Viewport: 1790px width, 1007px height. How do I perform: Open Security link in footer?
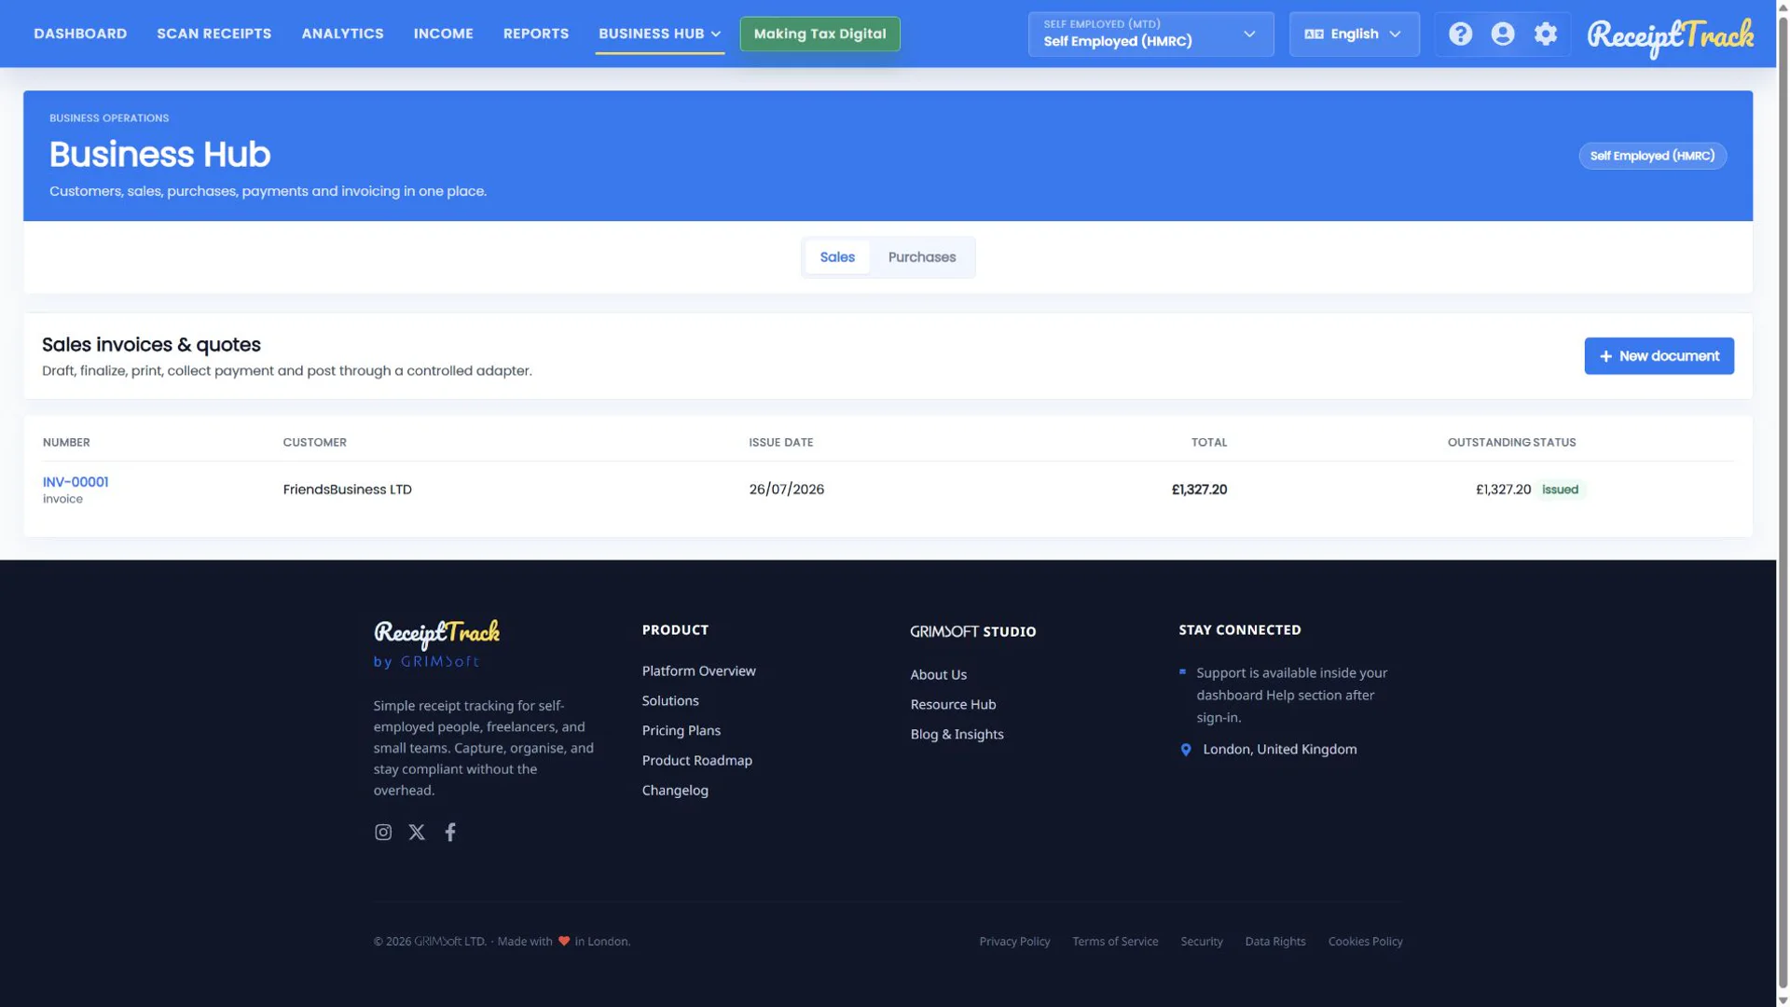click(1201, 942)
